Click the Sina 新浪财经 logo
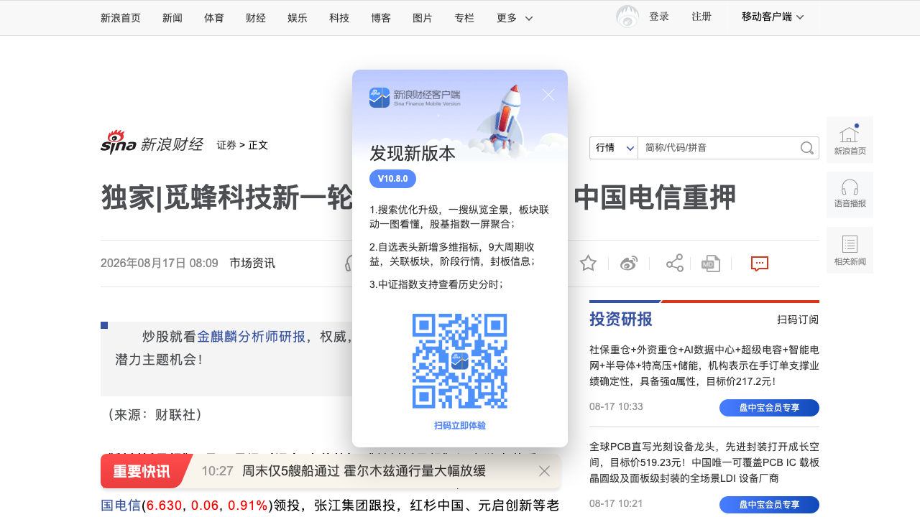 pos(152,143)
